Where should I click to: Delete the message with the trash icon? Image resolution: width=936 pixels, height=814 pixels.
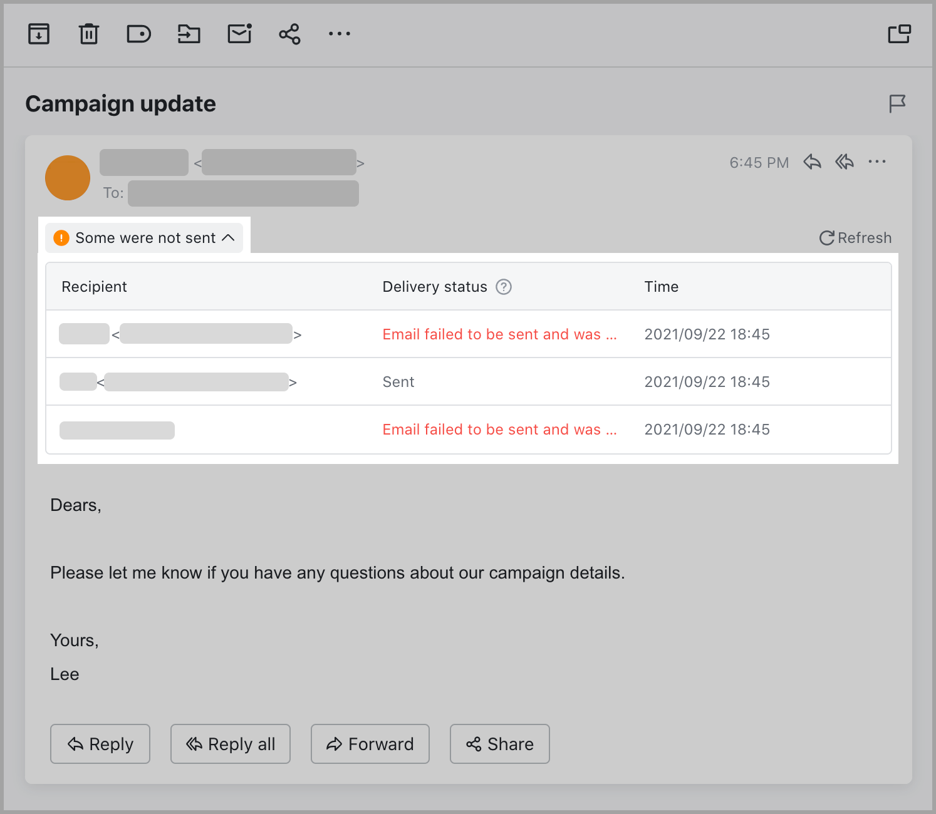coord(88,34)
